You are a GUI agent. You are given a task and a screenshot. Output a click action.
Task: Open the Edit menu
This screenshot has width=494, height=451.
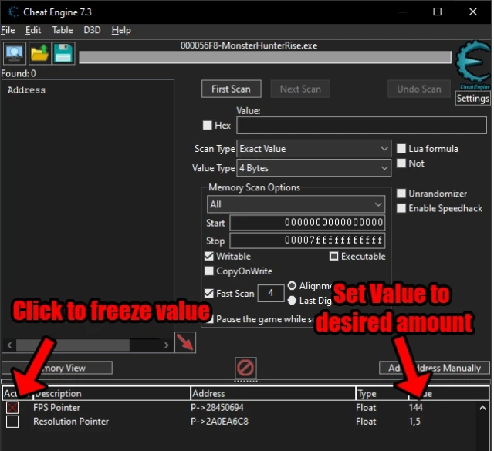pyautogui.click(x=33, y=30)
